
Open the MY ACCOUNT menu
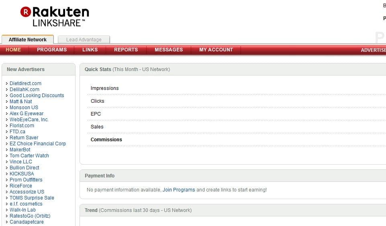click(x=216, y=50)
